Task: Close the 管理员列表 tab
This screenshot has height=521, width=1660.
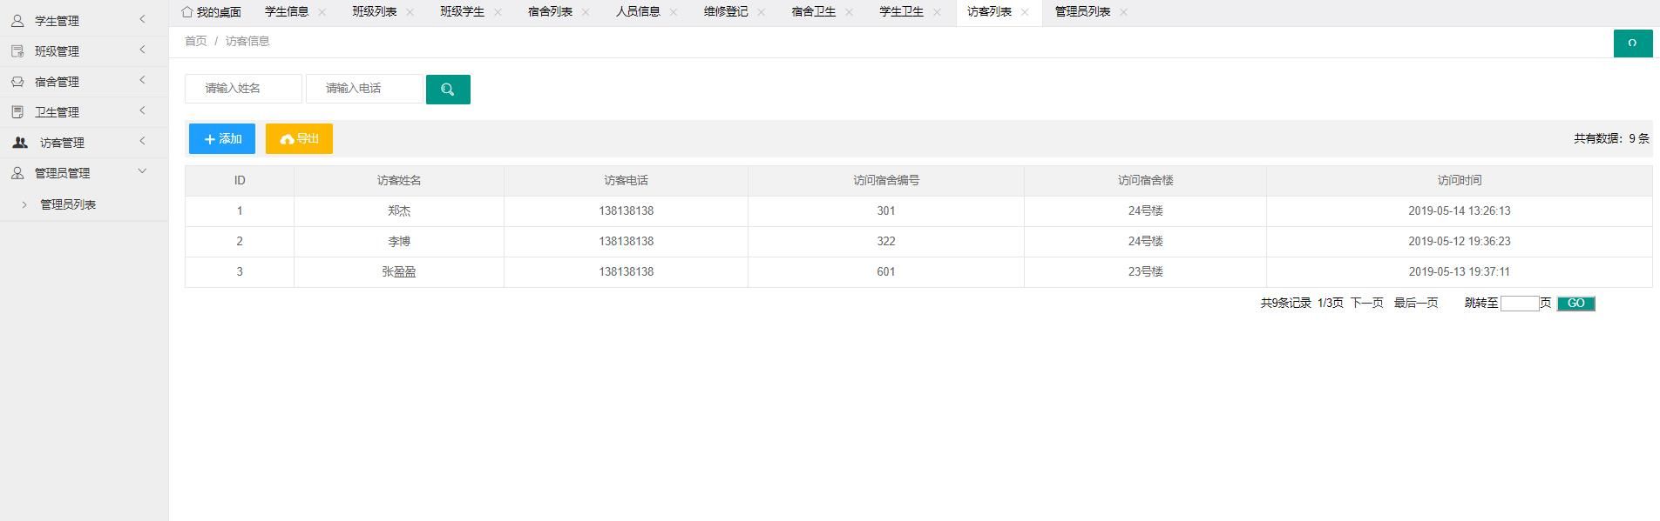Action: point(1123,12)
